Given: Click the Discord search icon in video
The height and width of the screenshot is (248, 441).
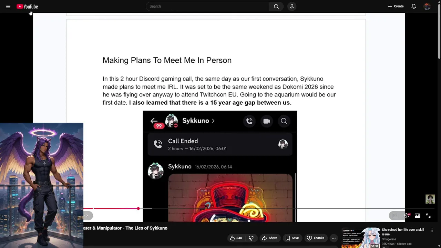Looking at the screenshot, I should point(284,121).
